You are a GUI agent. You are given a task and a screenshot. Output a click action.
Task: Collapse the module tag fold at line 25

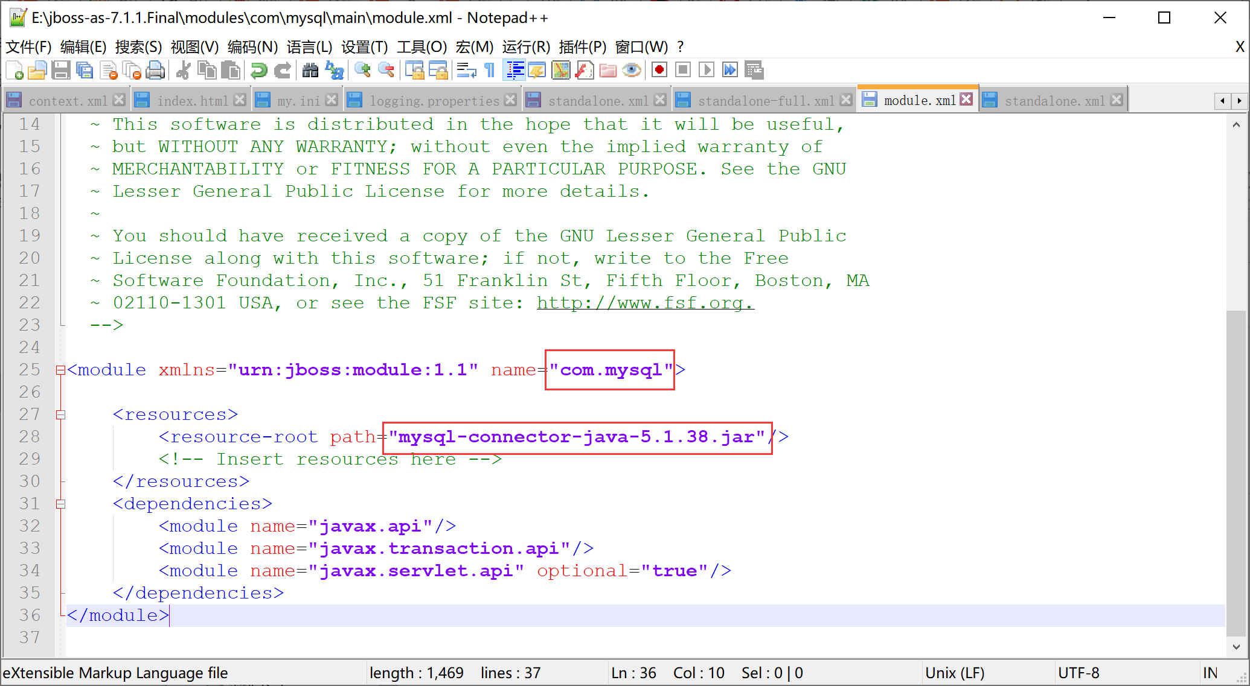tap(60, 370)
